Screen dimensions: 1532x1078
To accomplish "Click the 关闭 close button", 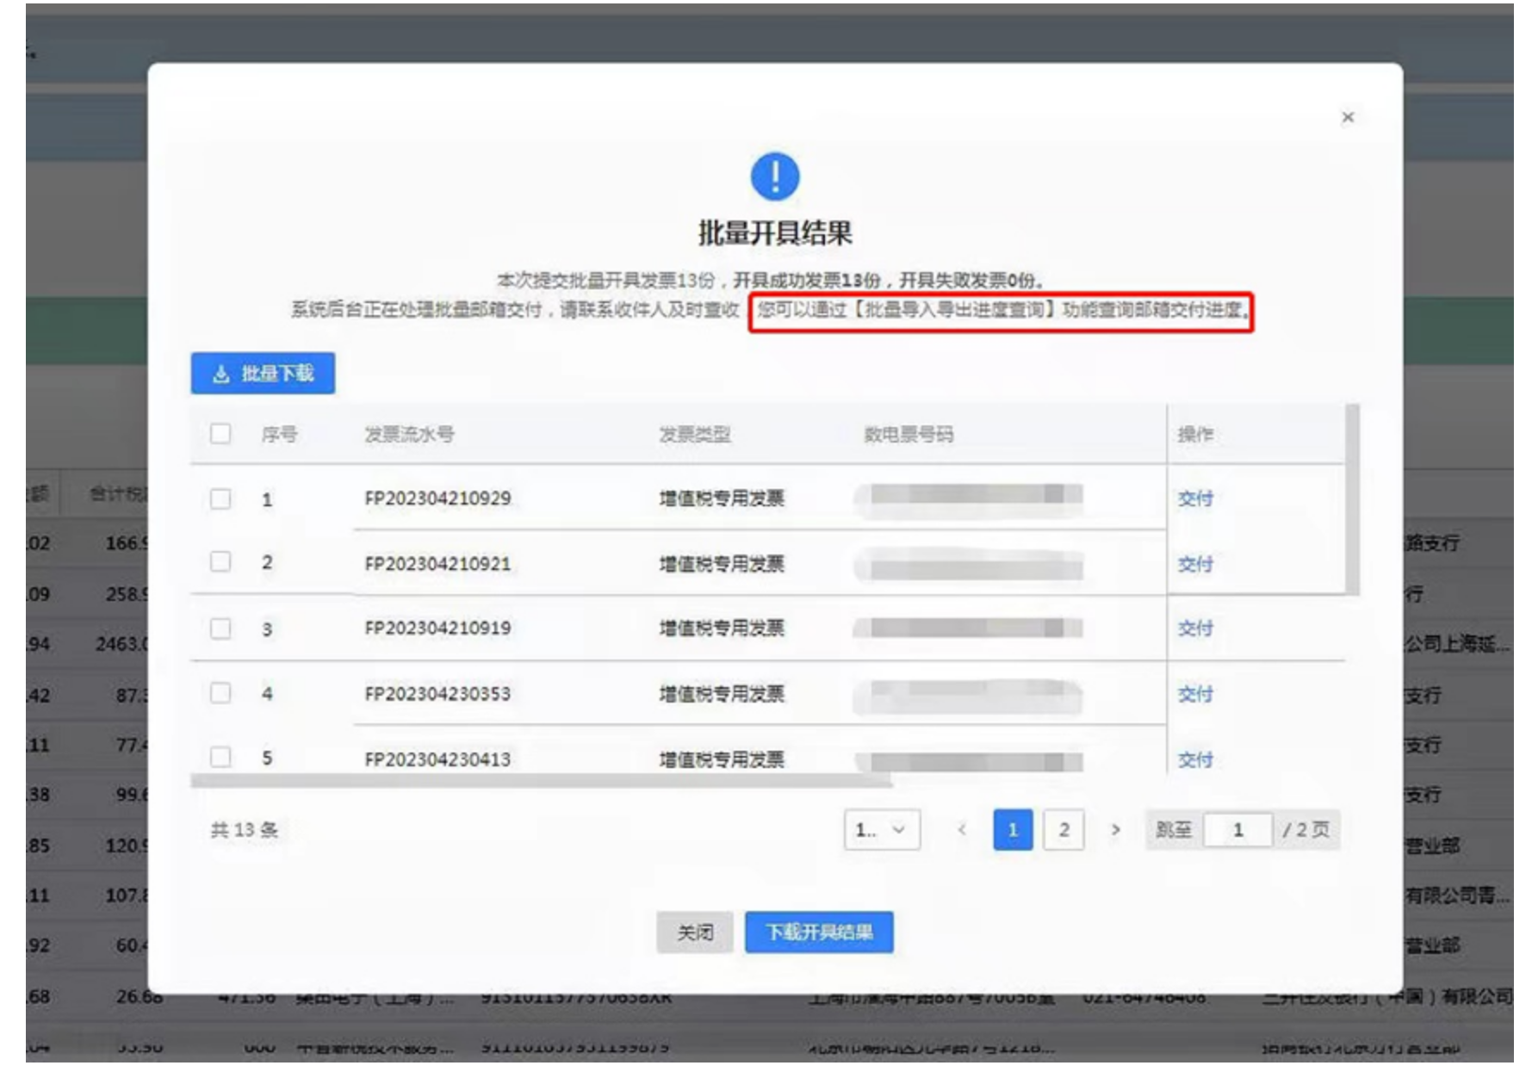I will point(694,932).
